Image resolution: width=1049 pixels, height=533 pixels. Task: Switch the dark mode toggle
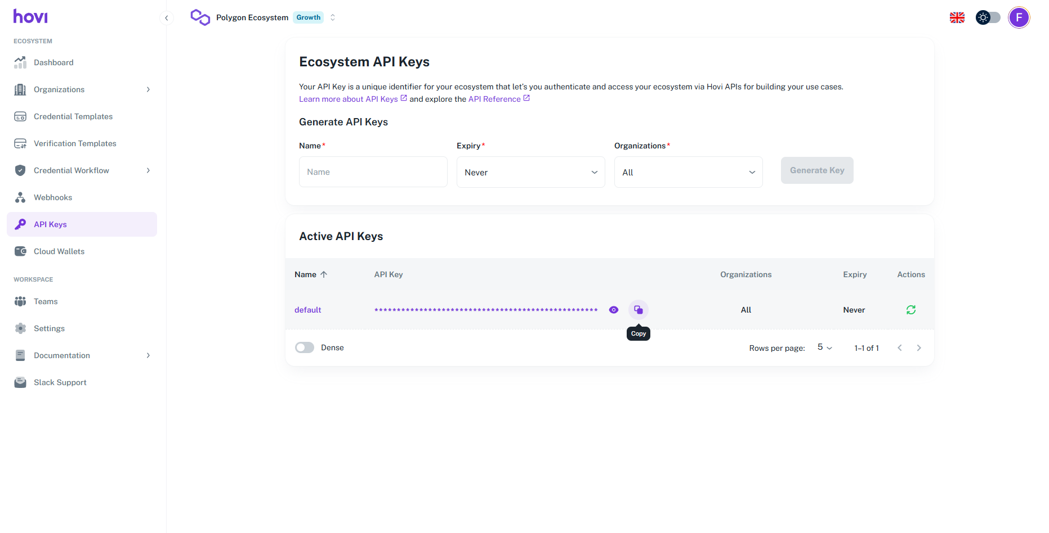[988, 17]
